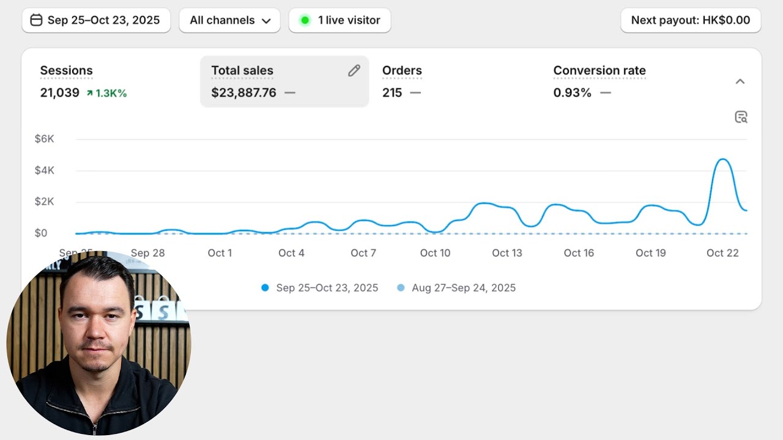Screen dimensions: 783x440
Task: Click the 1 live visitor button
Action: click(x=340, y=20)
